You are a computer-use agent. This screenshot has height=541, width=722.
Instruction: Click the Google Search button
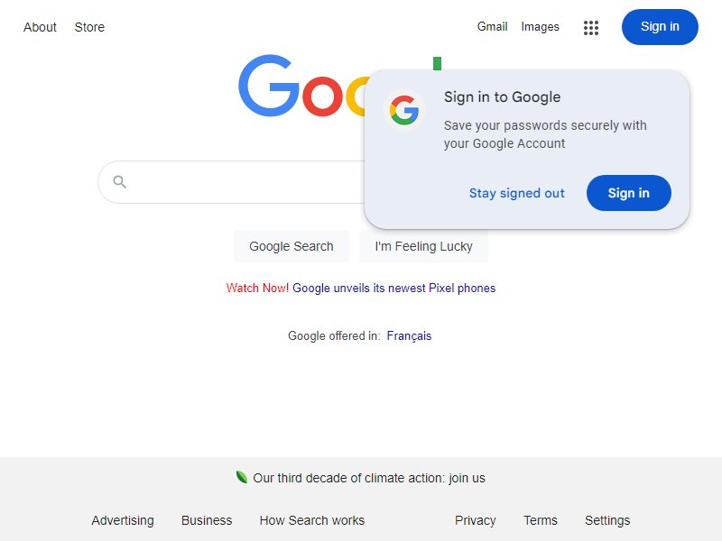[291, 246]
